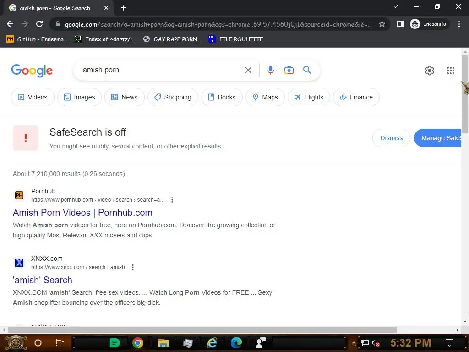Screen dimensions: 469x352
Task: Open Google quick settings gear
Action: [x=430, y=71]
